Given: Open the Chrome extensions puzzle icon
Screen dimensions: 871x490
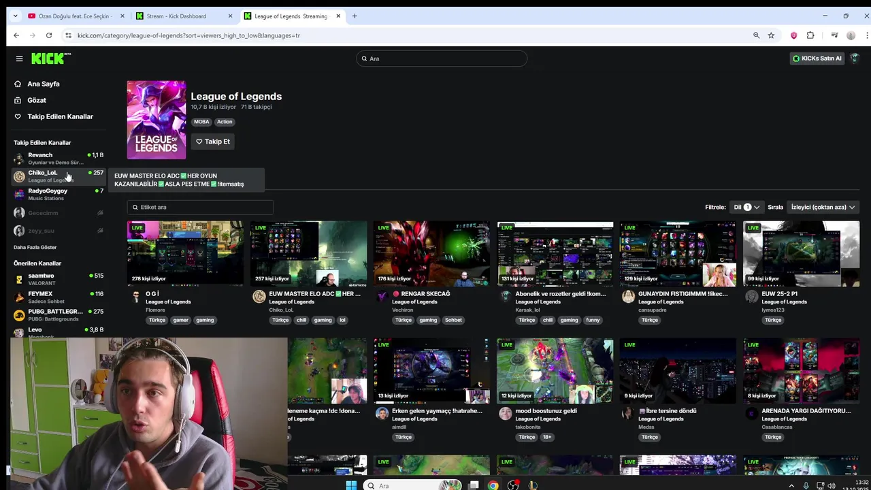Looking at the screenshot, I should [x=810, y=35].
